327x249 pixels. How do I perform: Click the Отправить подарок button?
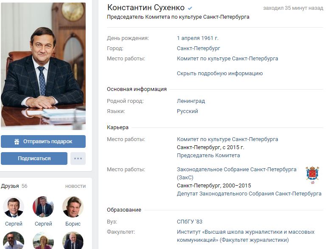coord(43,141)
